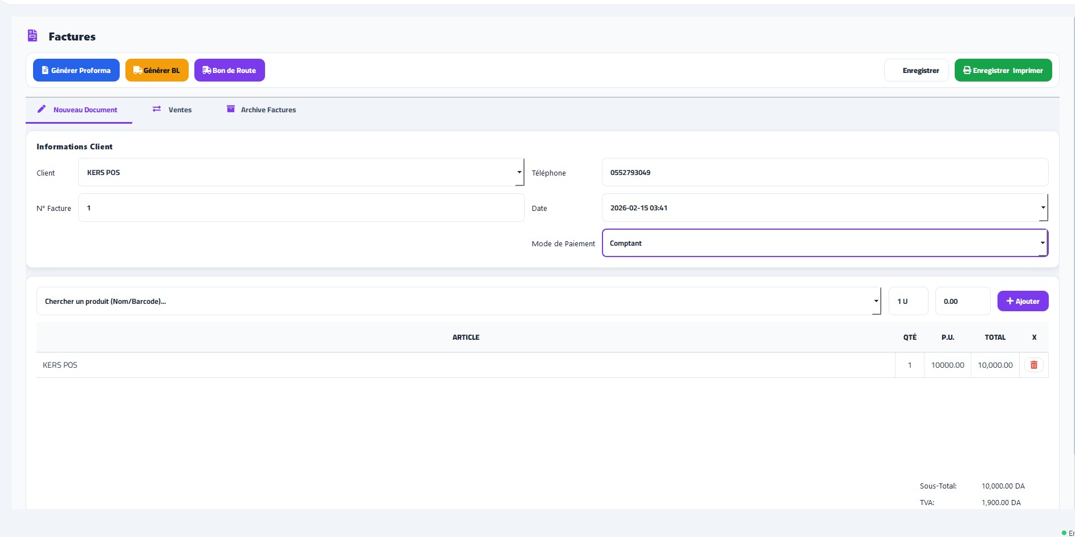Click the quantity field showing 1 U
The image size is (1075, 537).
pyautogui.click(x=908, y=301)
